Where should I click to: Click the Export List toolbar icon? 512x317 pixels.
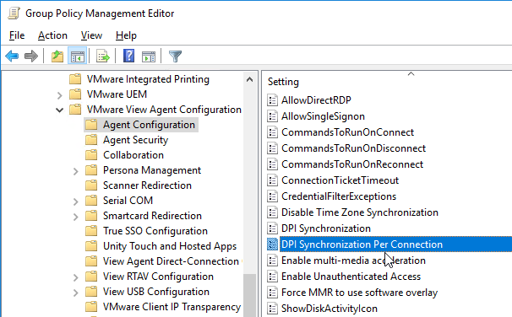tap(103, 56)
